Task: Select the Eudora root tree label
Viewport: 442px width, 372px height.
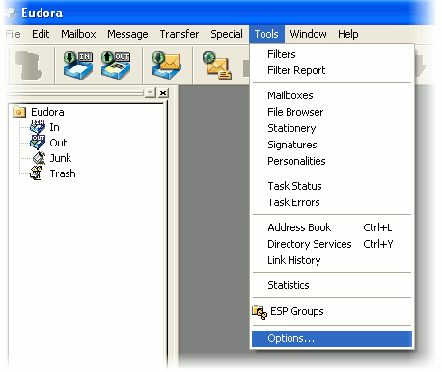Action: click(x=47, y=112)
